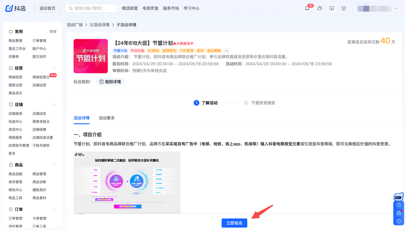Click the shield icon in floating panel
Viewport: 405px width, 231px height.
[x=399, y=221]
